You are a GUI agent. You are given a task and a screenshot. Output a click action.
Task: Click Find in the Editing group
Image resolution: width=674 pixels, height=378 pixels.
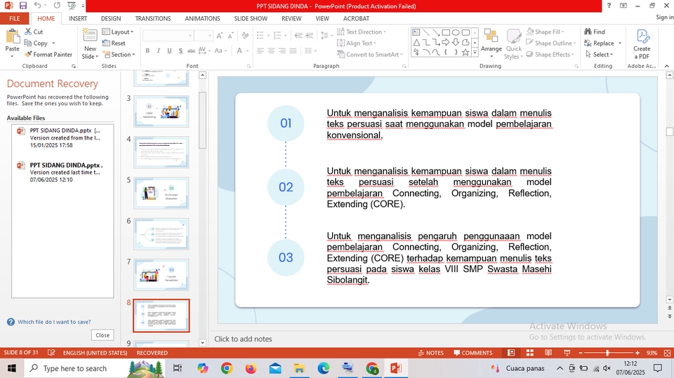(x=595, y=32)
